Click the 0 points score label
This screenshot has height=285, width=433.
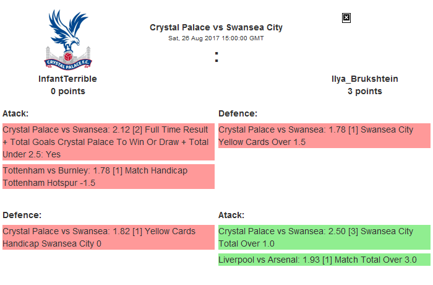point(67,91)
